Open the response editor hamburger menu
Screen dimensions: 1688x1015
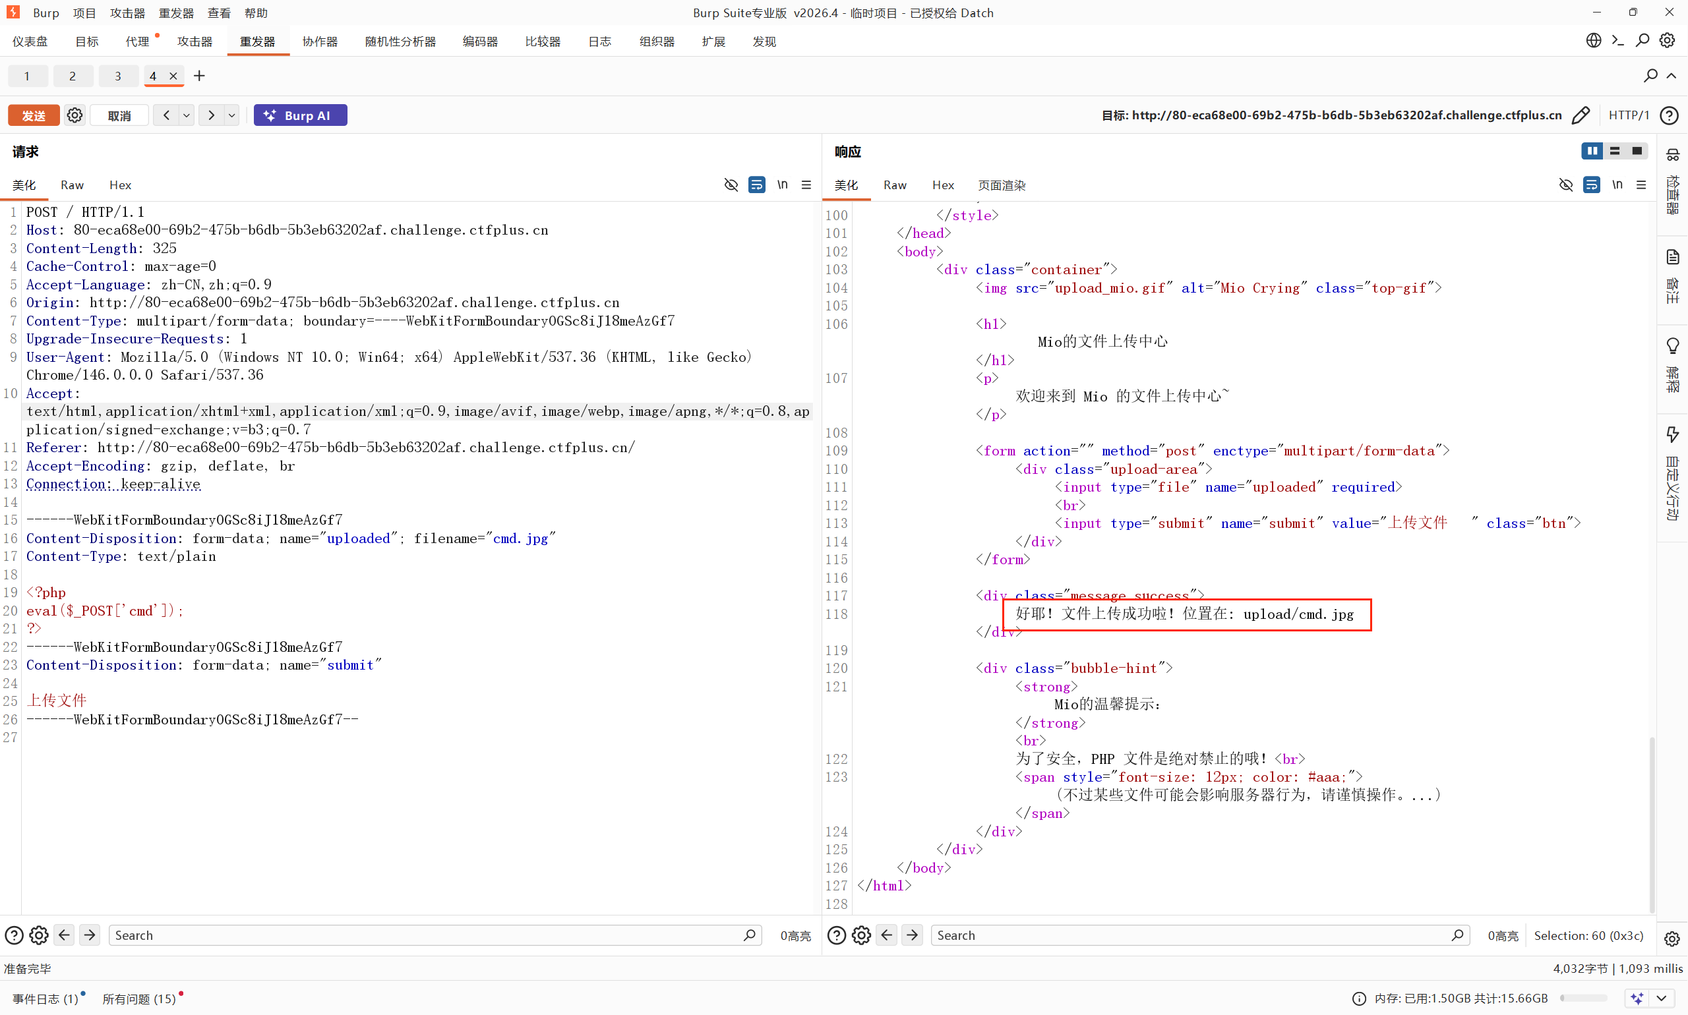coord(1641,185)
